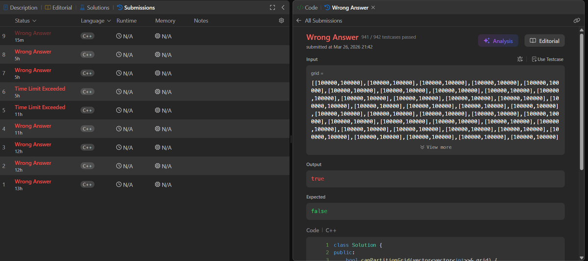Click memory chip icon in row 3

(157, 147)
